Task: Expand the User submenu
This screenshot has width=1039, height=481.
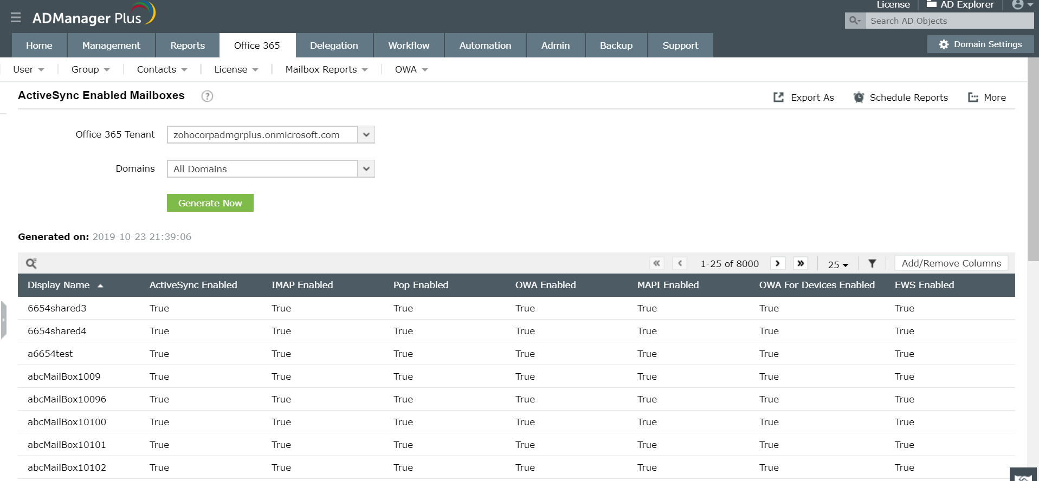Action: coord(29,69)
